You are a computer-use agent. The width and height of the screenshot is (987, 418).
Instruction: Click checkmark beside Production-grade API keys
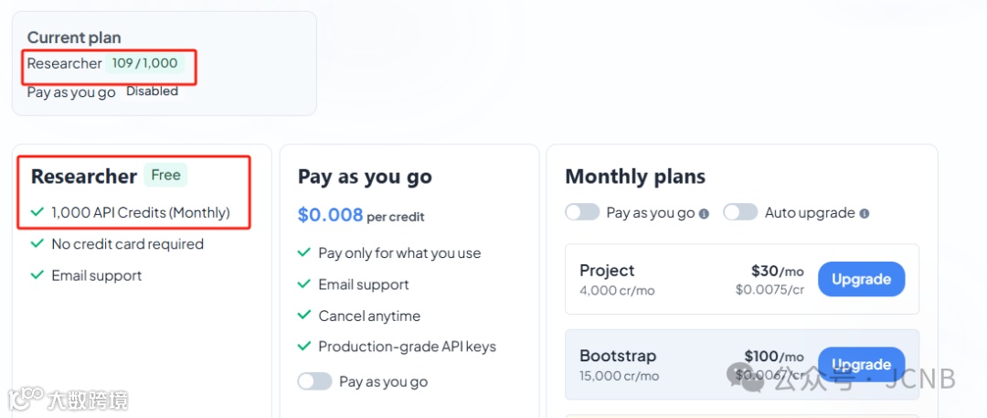304,347
